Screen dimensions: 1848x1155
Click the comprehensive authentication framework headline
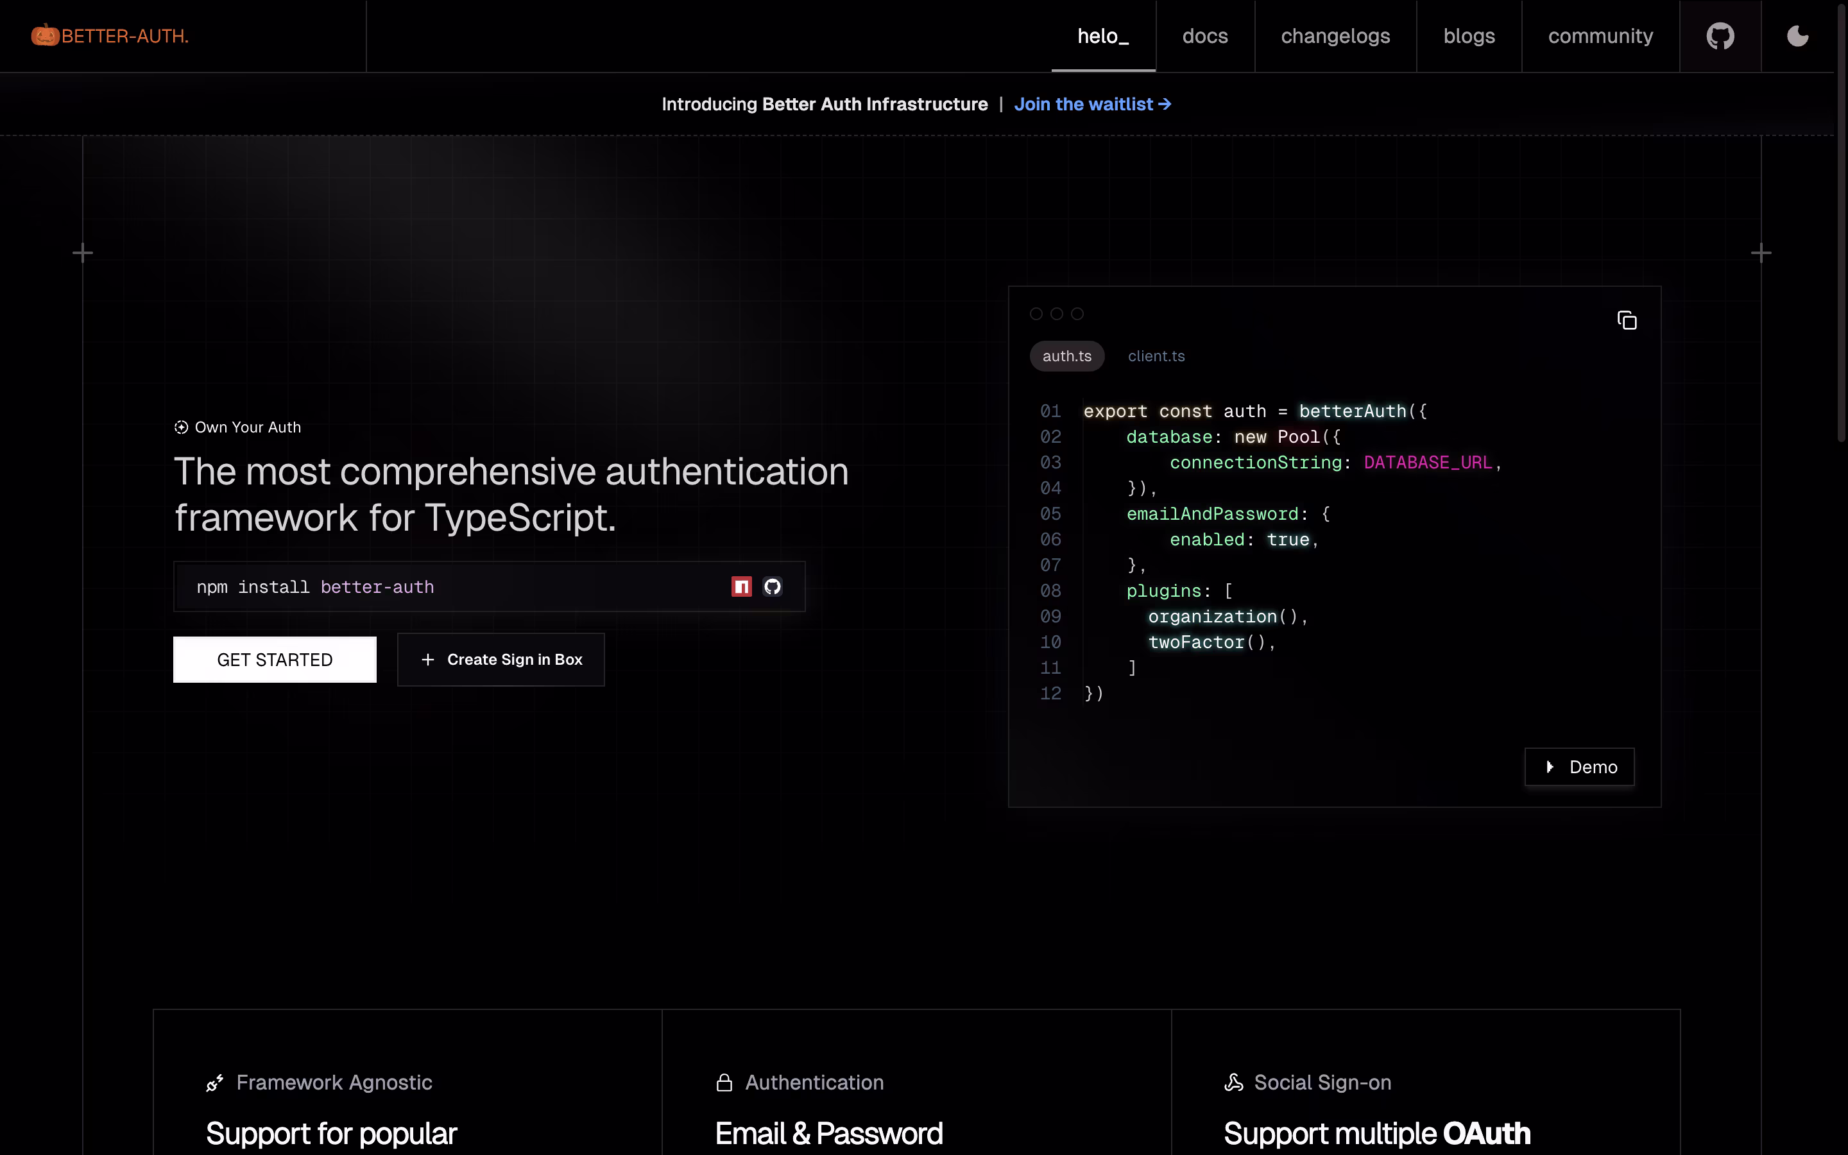click(x=511, y=494)
